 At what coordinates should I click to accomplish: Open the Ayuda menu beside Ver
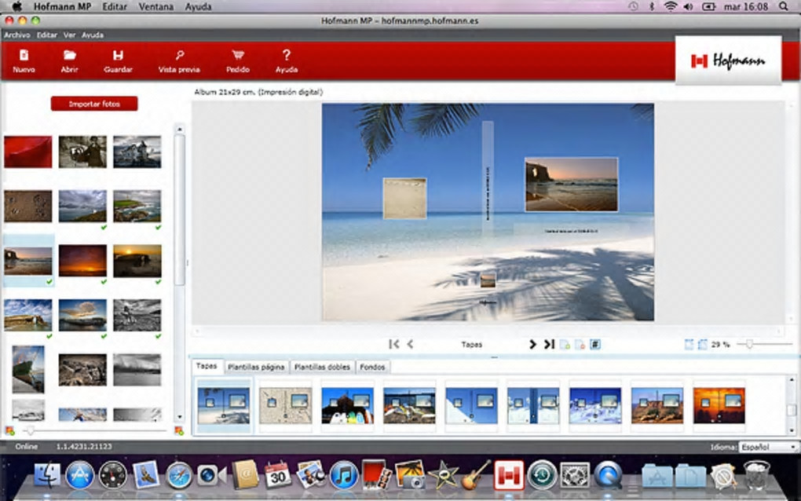click(x=93, y=35)
